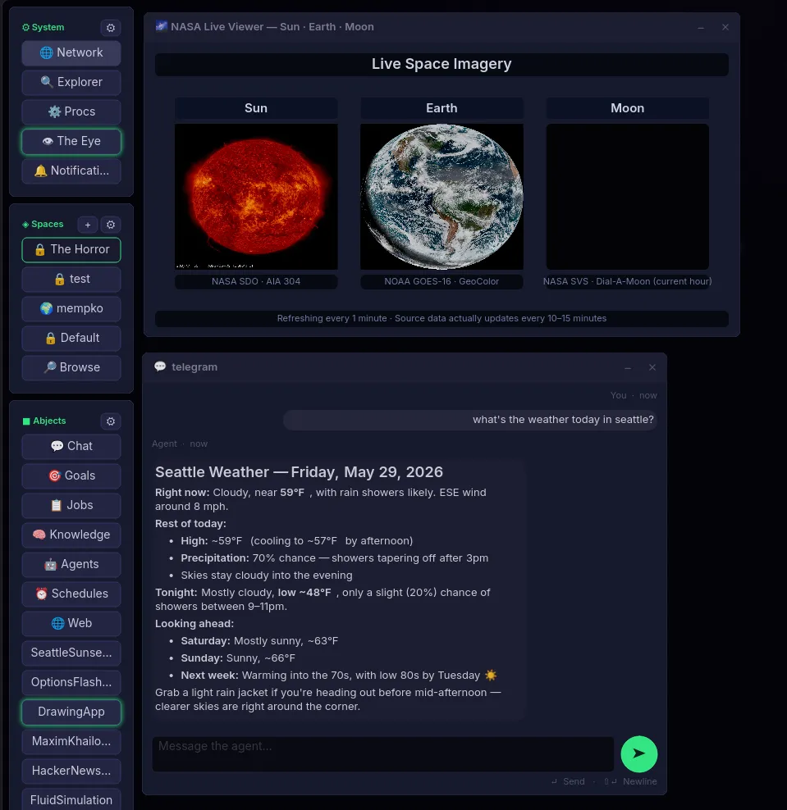Open the Chat abject
Viewport: 787px width, 810px height.
point(71,446)
